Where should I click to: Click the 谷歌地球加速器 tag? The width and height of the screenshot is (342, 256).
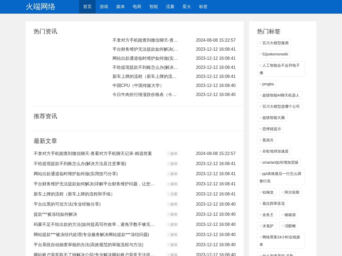pyautogui.click(x=274, y=151)
